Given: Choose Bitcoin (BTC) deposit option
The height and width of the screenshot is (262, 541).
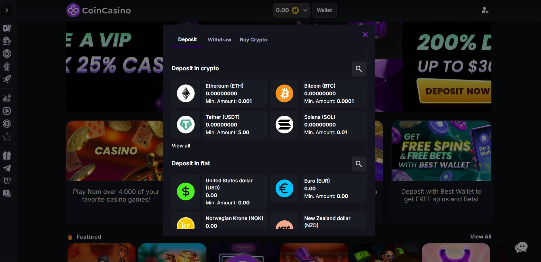Looking at the screenshot, I should (333, 93).
